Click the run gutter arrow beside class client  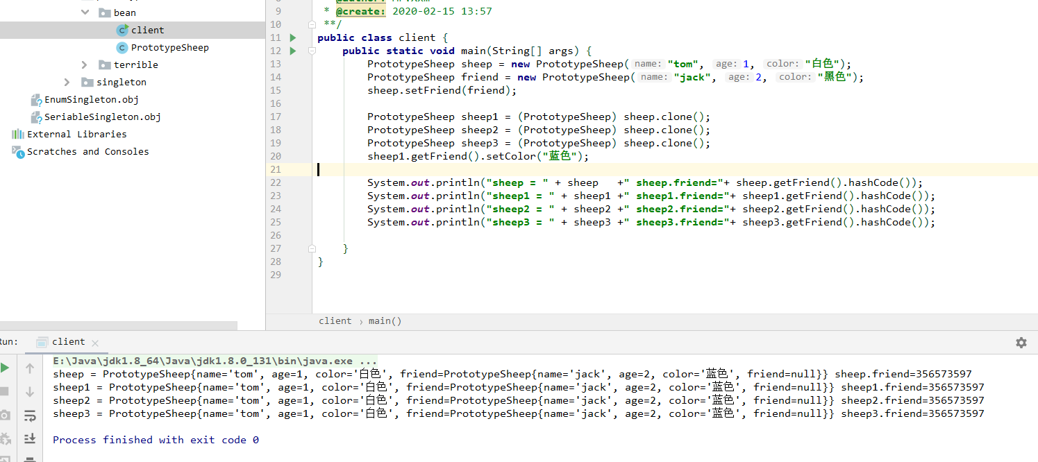[293, 37]
